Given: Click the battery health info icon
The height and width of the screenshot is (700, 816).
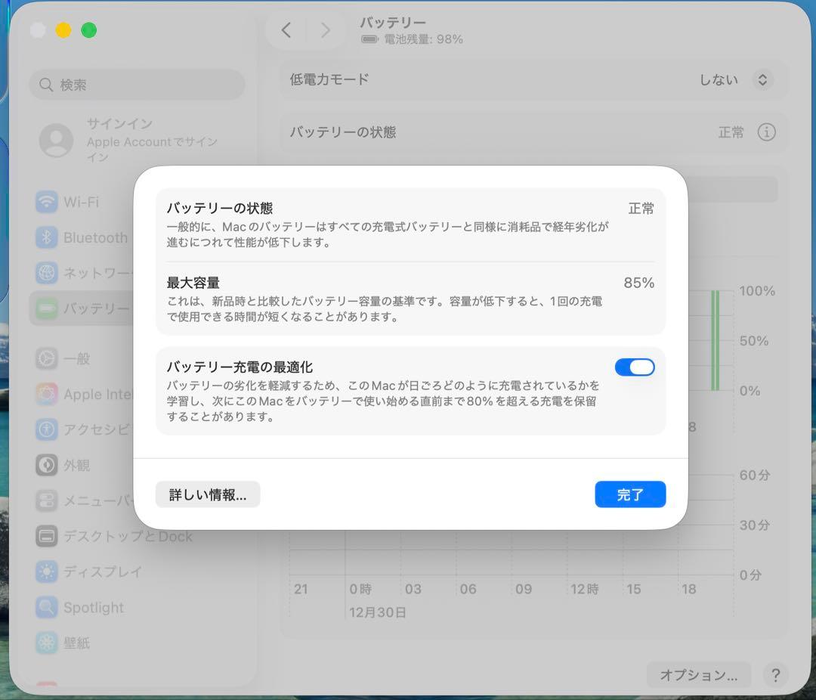Looking at the screenshot, I should [768, 132].
